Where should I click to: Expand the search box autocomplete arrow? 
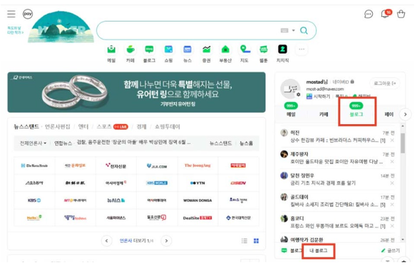(x=294, y=30)
